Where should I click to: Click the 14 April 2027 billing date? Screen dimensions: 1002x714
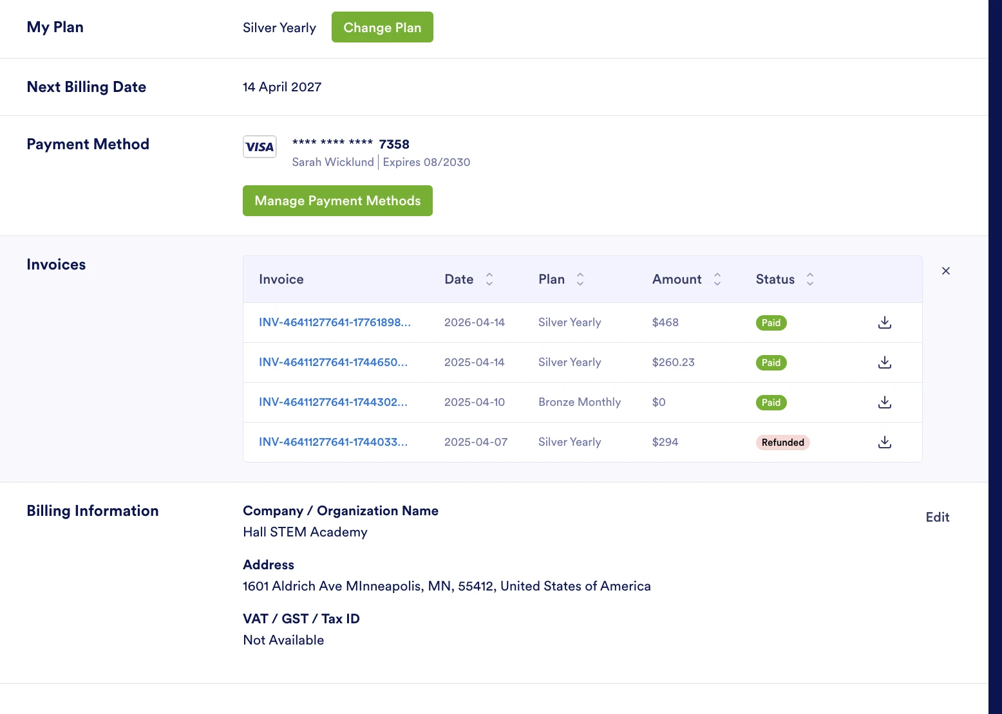click(282, 87)
